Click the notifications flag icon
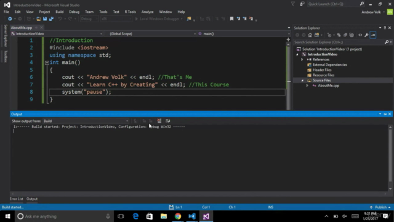This screenshot has width=394, height=222. 293,4
